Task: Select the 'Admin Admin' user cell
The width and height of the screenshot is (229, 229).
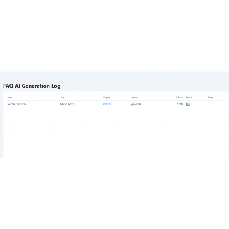Action: coord(68,104)
